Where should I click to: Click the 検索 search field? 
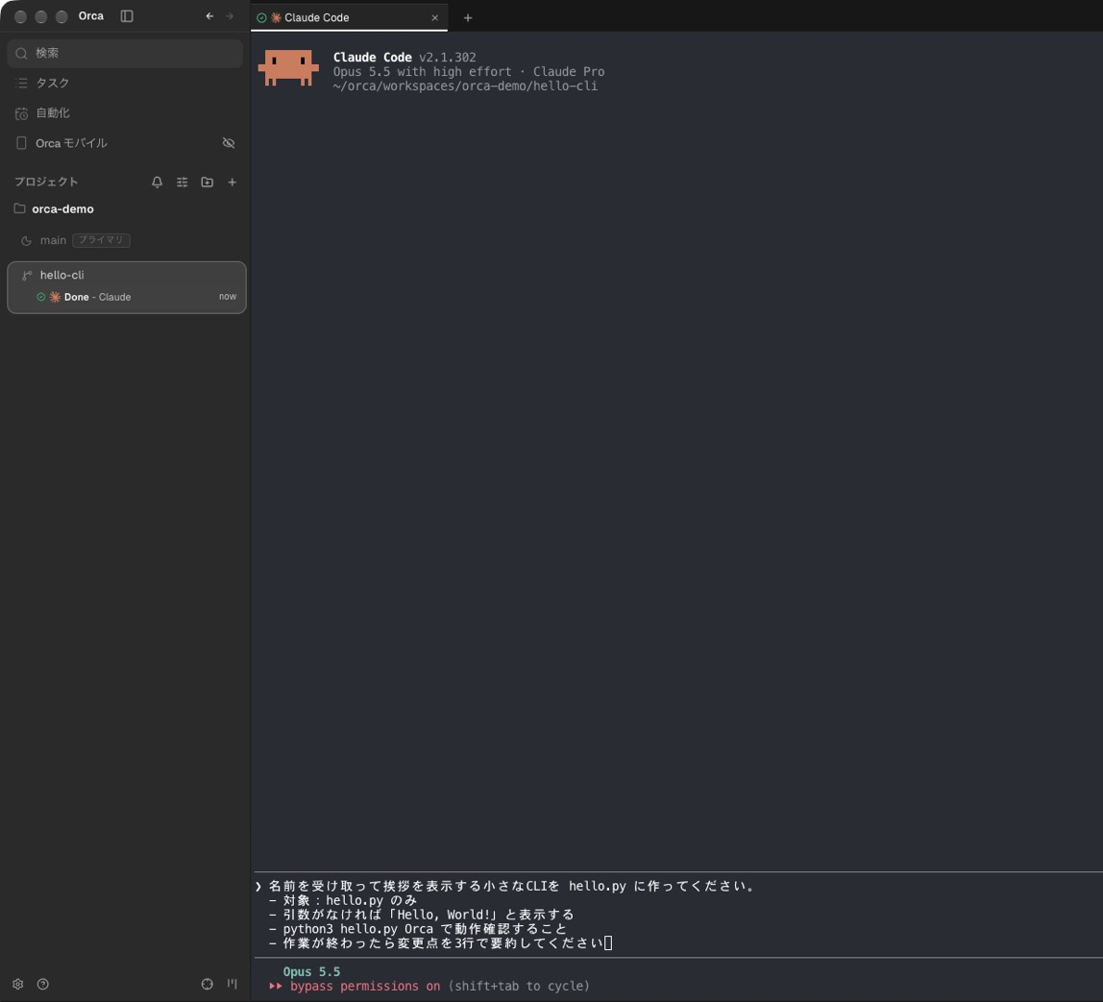tap(125, 54)
